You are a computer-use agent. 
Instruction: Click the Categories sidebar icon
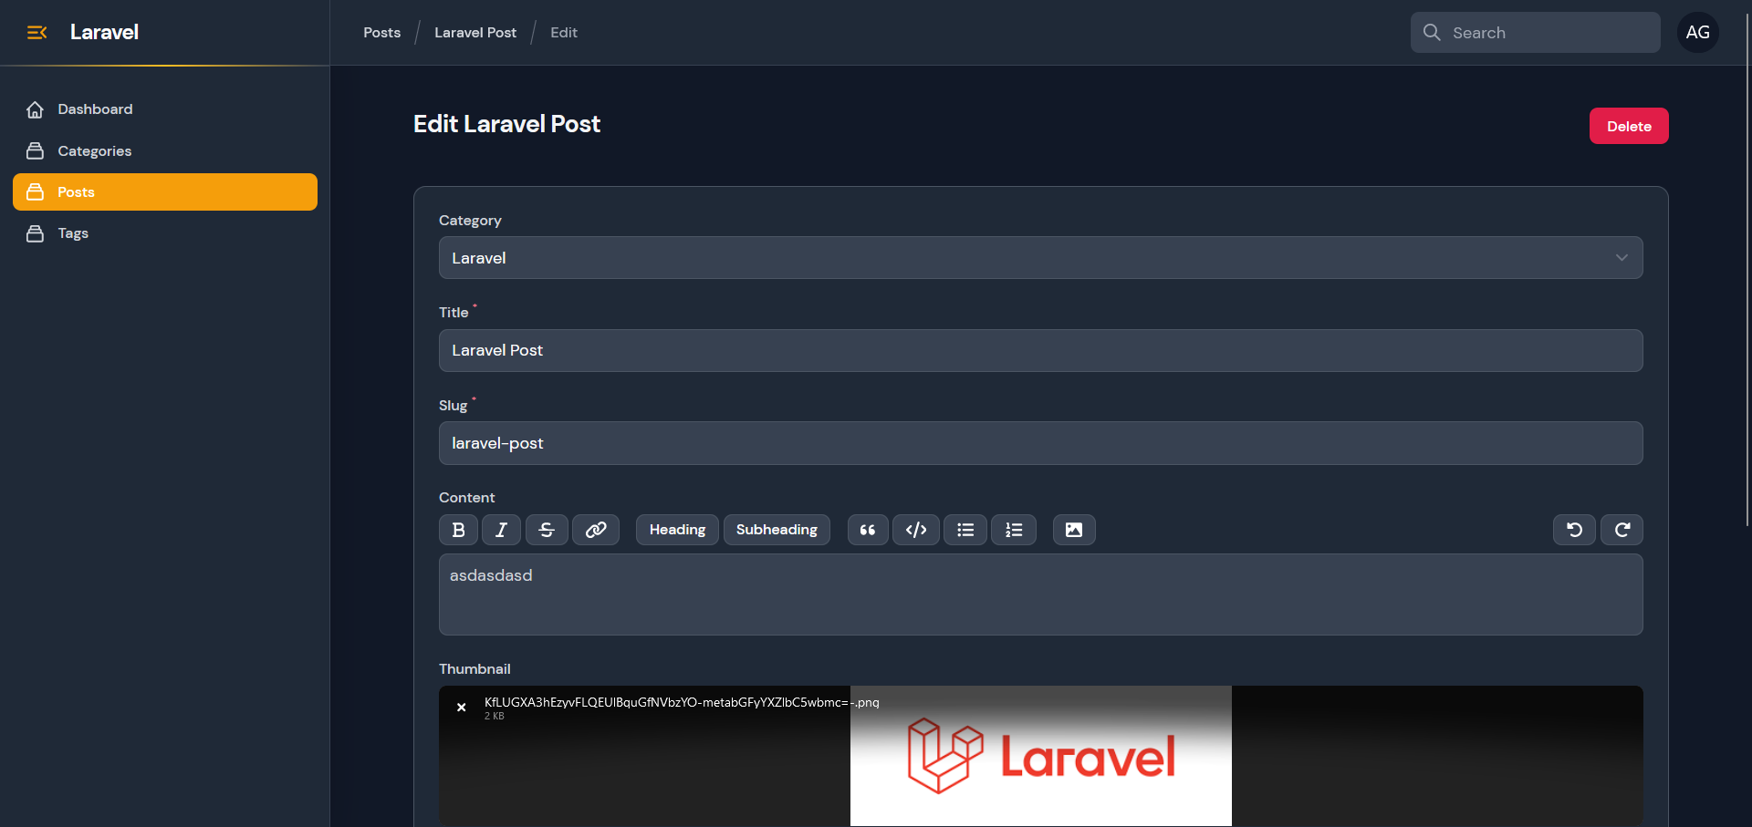pyautogui.click(x=35, y=150)
